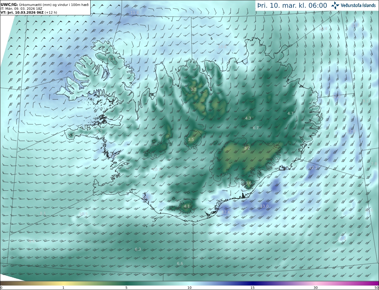Click the 13.0 precipitation value off the southeast coast
The image size is (379, 290).
coord(264,206)
